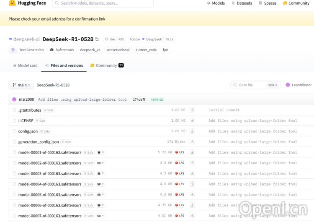Download the LICENSE file via download icon

coord(192,120)
